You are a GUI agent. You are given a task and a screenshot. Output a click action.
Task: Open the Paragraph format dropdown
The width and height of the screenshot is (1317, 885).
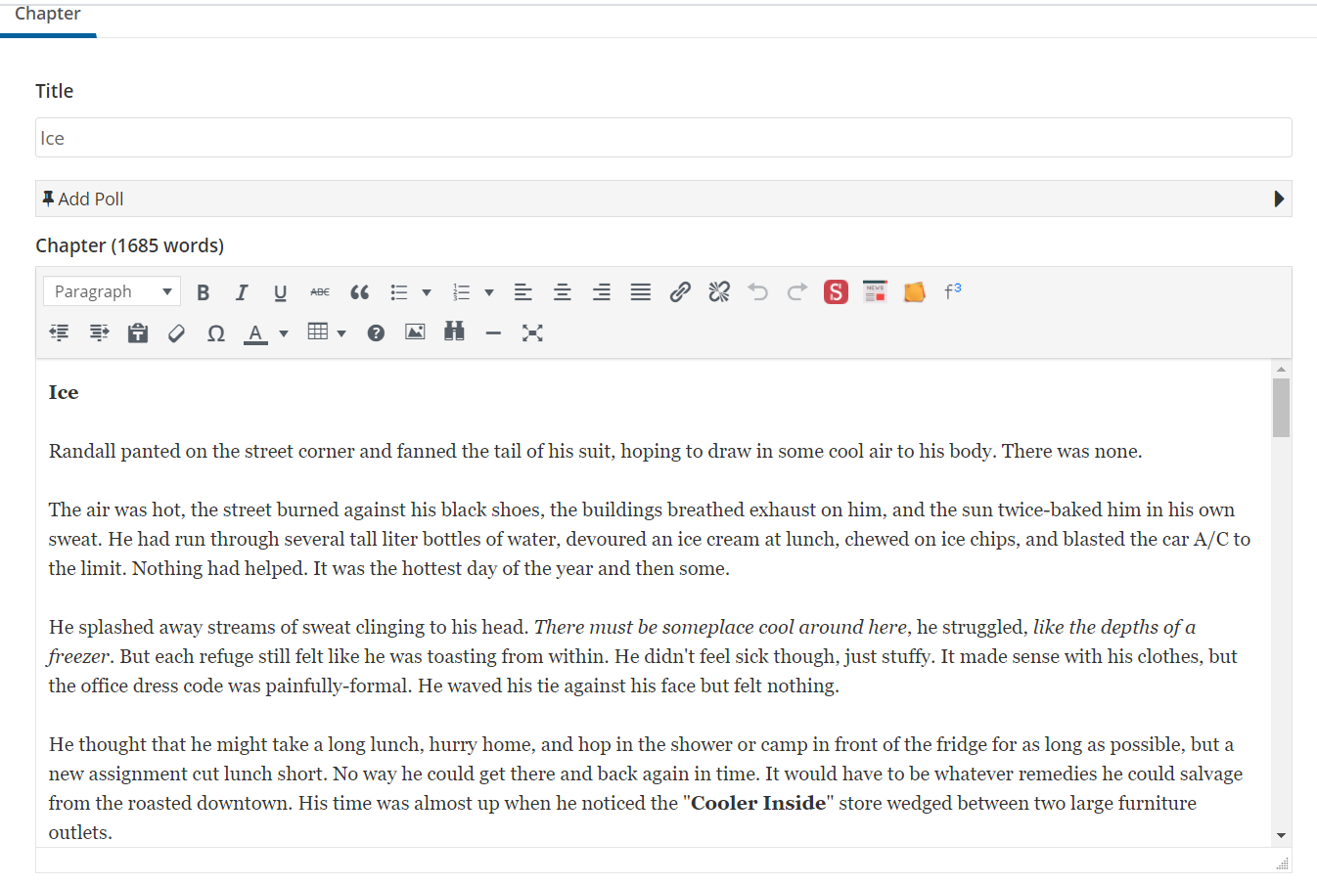(x=112, y=291)
